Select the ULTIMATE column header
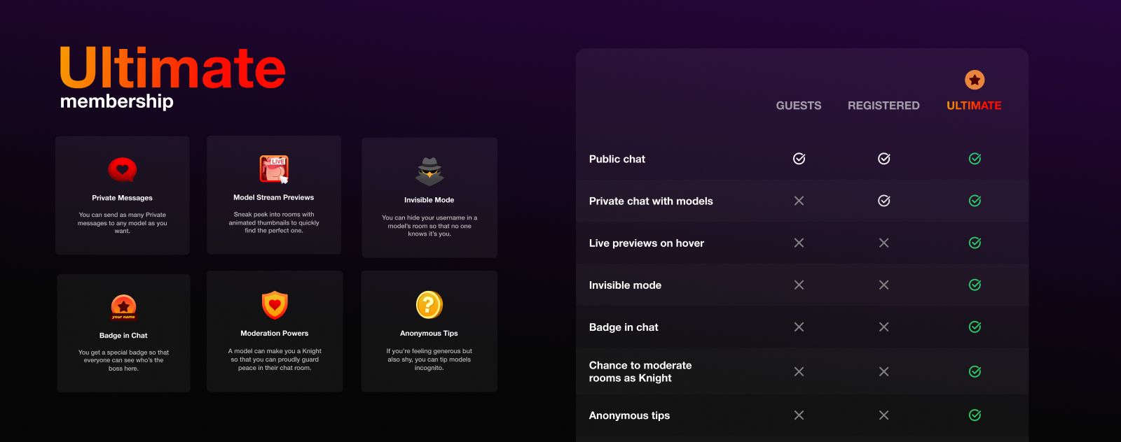 point(974,106)
